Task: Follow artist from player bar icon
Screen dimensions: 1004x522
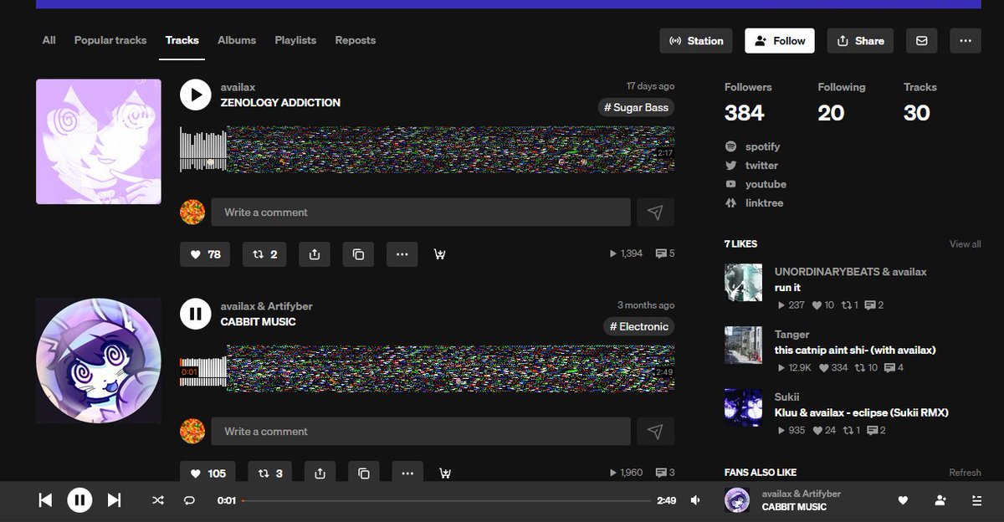Action: tap(940, 500)
